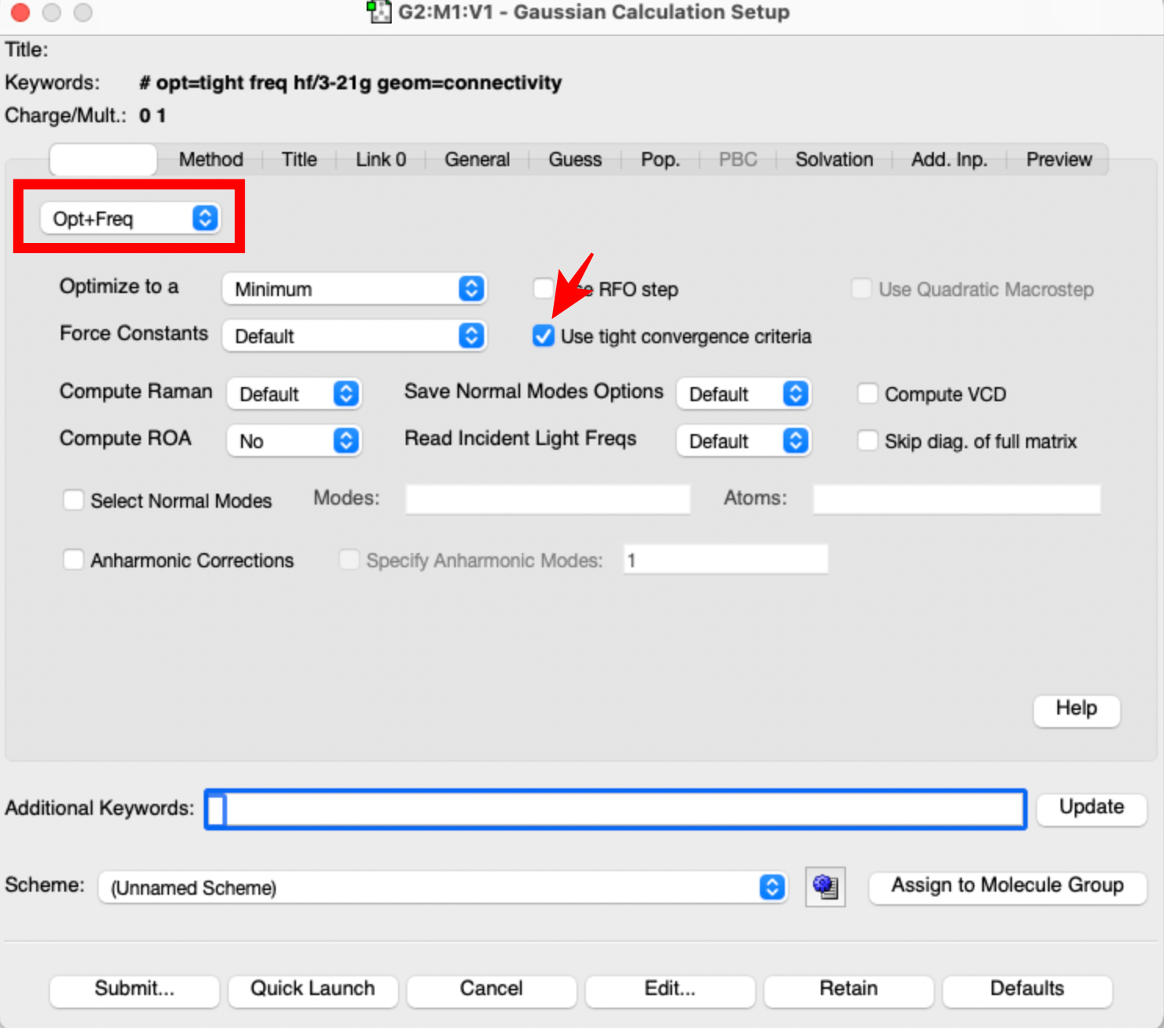Screen dimensions: 1164x1028
Task: Click the Update button
Action: point(1092,808)
